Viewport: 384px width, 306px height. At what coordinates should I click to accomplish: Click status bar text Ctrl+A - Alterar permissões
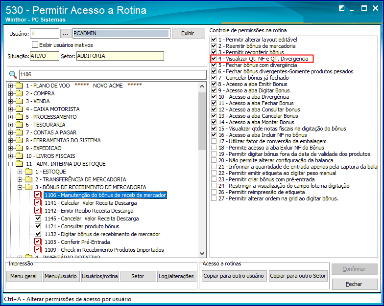click(68, 299)
